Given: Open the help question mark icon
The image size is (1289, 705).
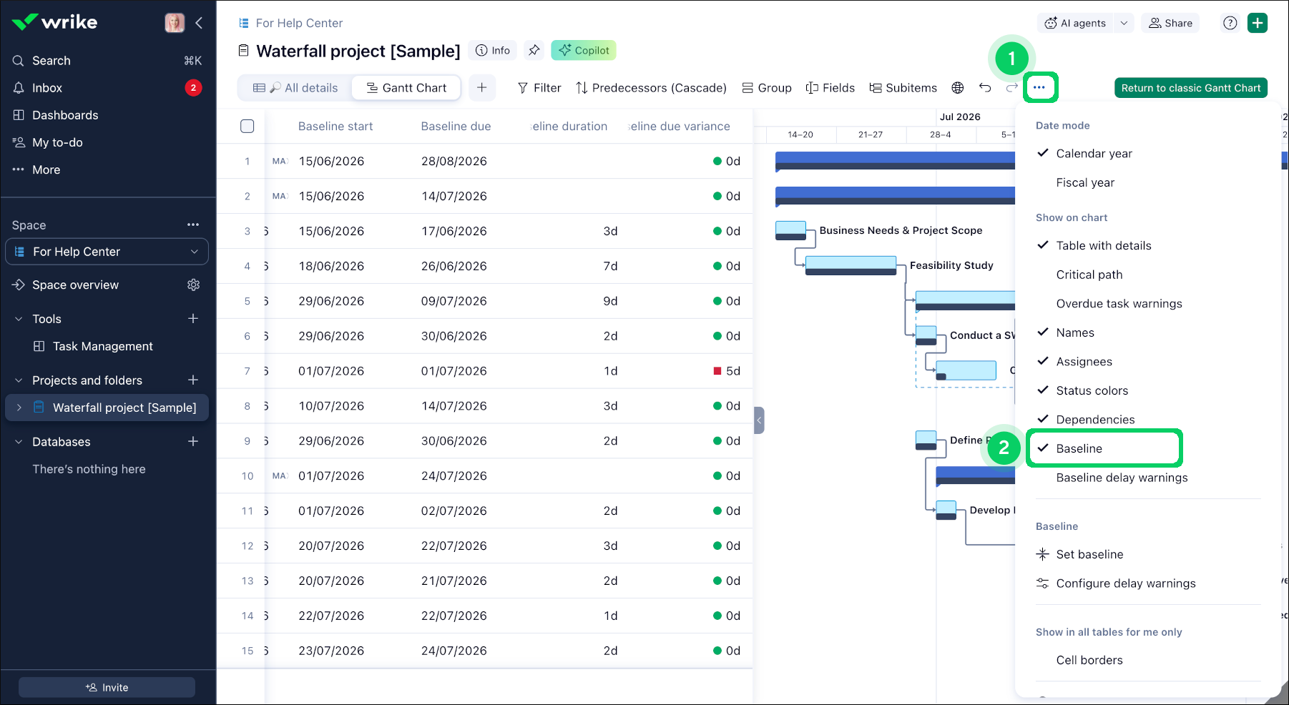Looking at the screenshot, I should [x=1230, y=23].
